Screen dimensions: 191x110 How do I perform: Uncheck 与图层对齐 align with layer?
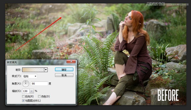[x=23, y=101]
